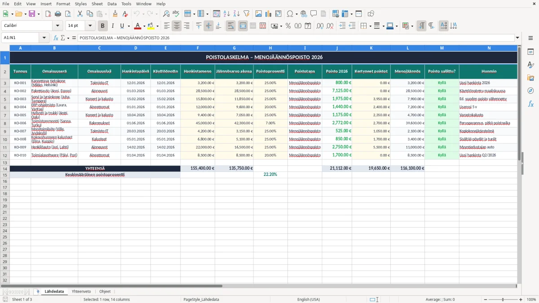Image resolution: width=539 pixels, height=303 pixels.
Task: Toggle Wrap Text
Action: 231,26
